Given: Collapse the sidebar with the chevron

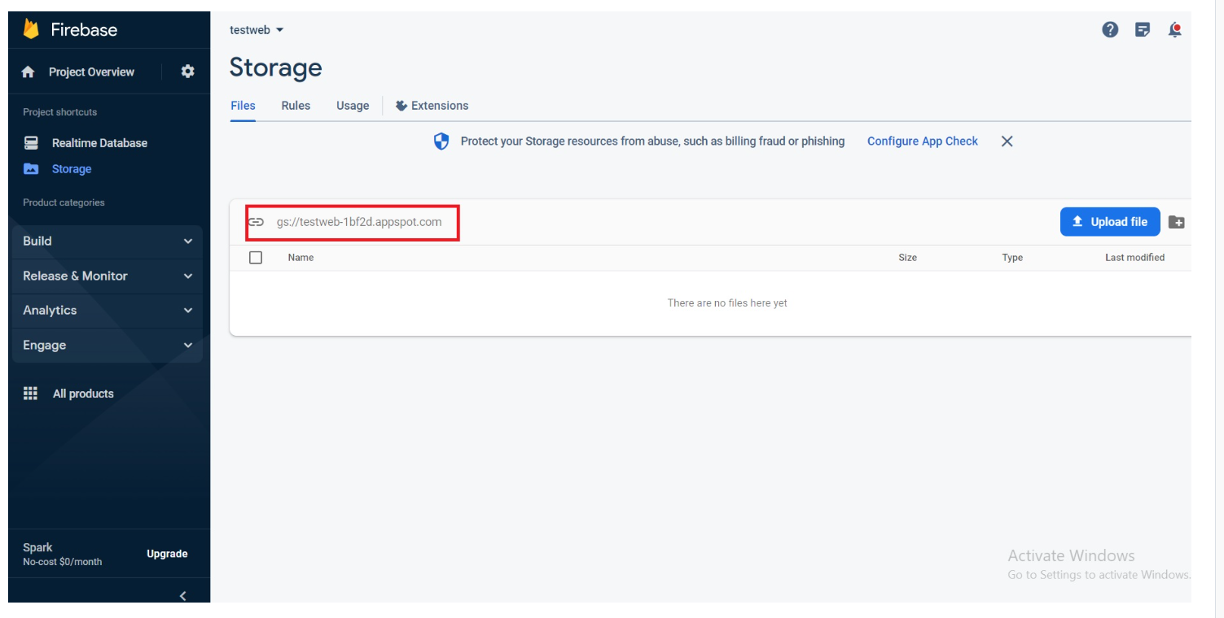Looking at the screenshot, I should (183, 596).
